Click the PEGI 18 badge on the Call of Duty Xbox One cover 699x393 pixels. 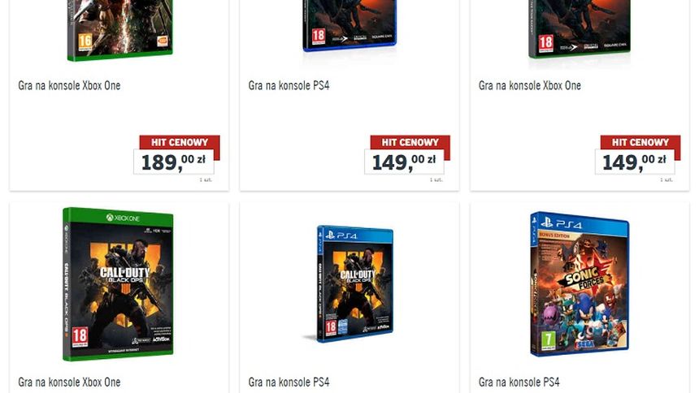[80, 337]
